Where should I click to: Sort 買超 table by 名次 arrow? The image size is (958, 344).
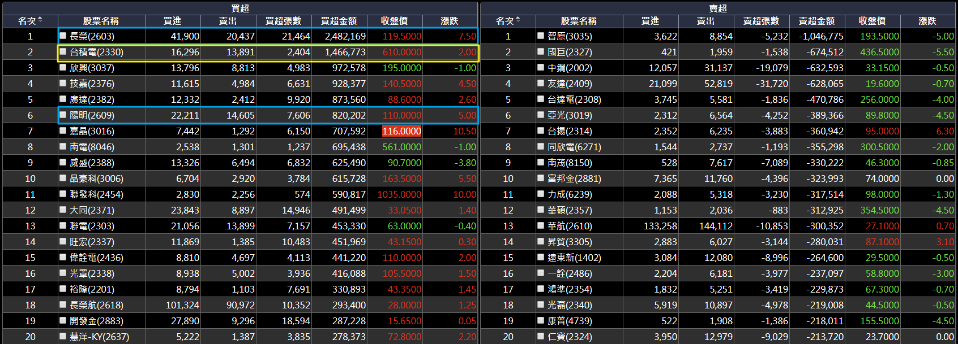pyautogui.click(x=40, y=20)
